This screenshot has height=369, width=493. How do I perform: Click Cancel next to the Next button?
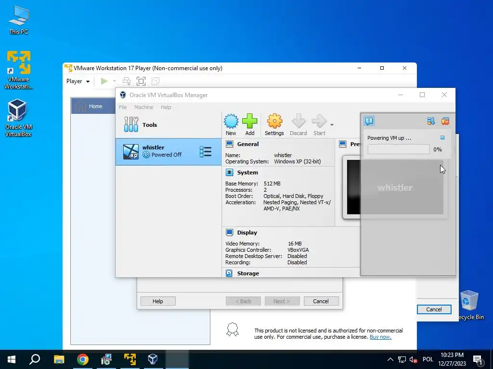pos(321,301)
